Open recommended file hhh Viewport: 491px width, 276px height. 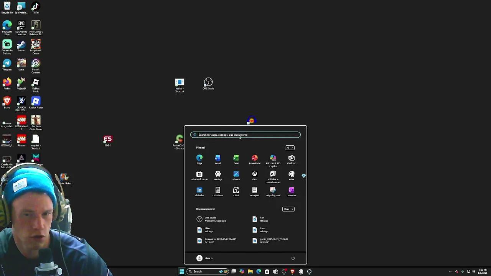(x=261, y=219)
